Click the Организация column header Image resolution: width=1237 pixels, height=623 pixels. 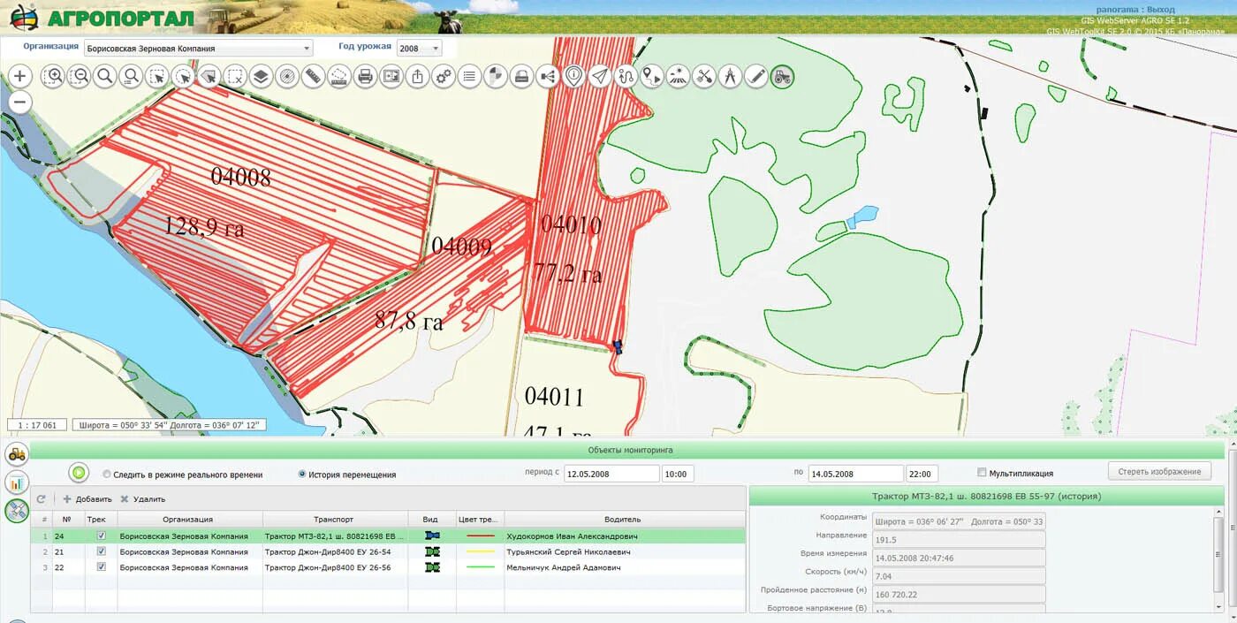190,520
